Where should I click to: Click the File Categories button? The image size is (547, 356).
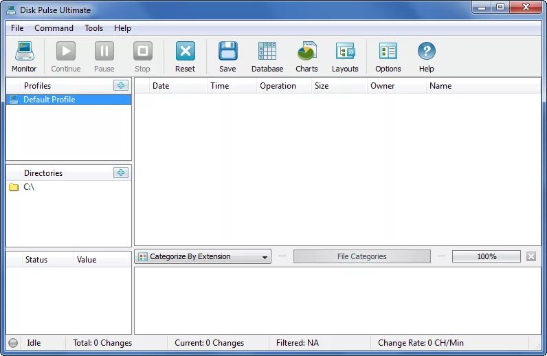[361, 256]
